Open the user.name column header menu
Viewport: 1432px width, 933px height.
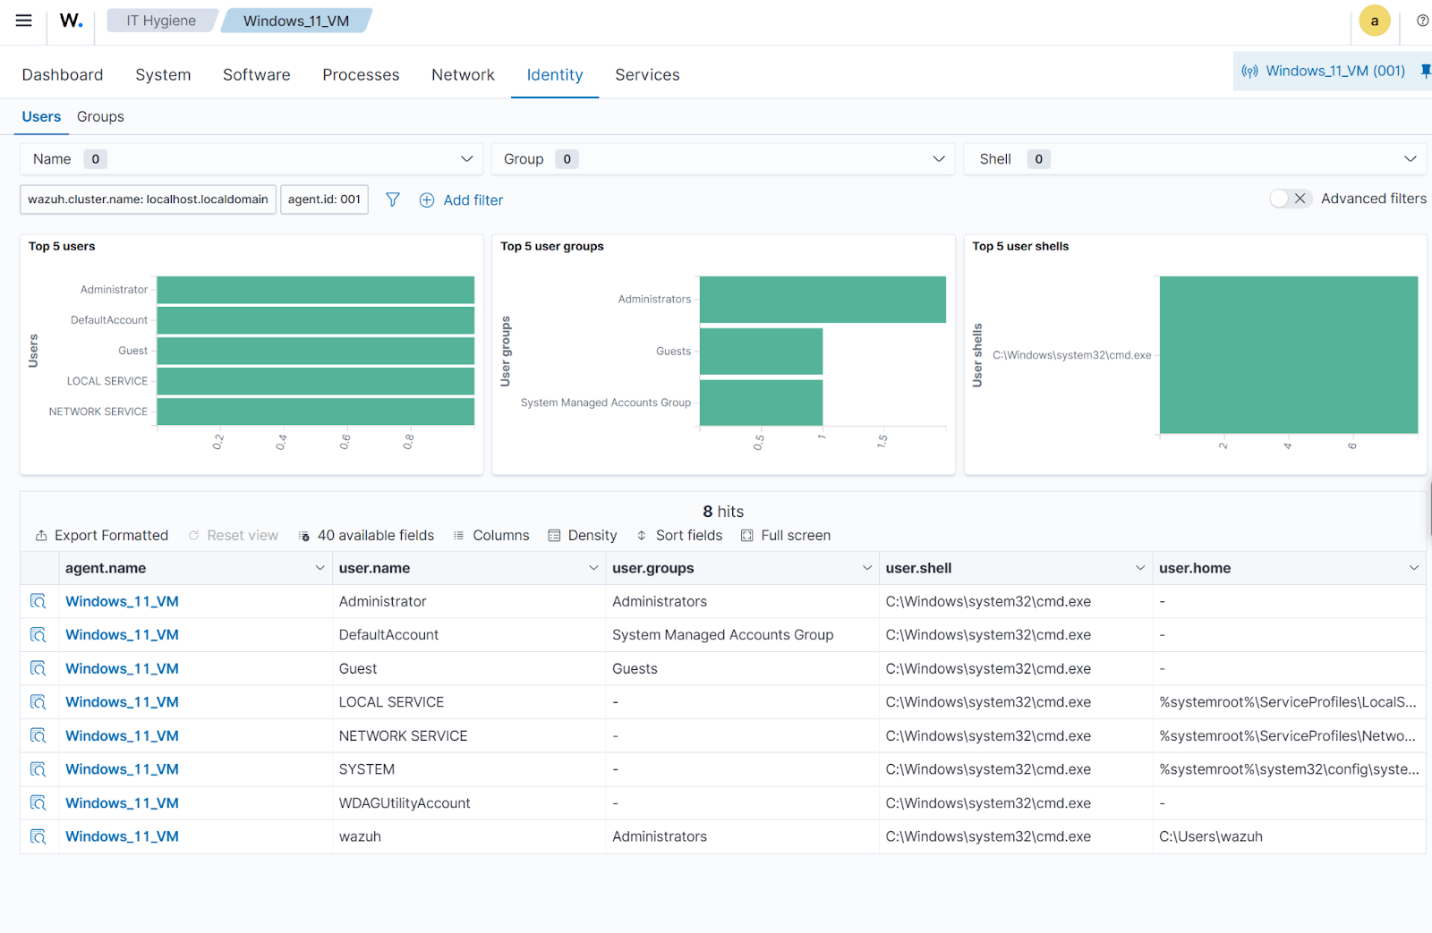tap(592, 568)
